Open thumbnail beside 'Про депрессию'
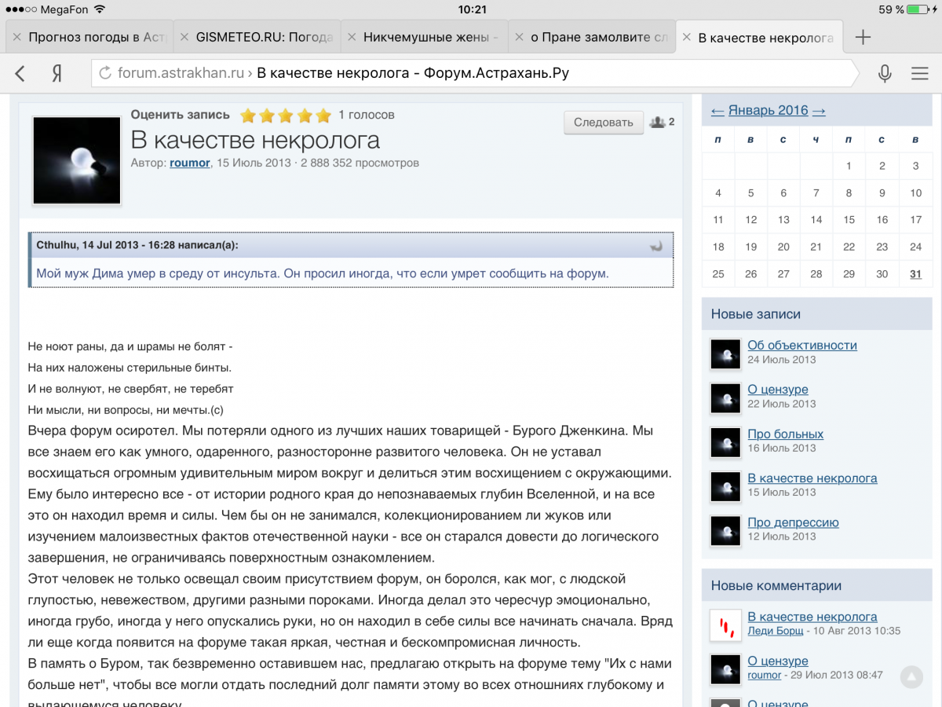The width and height of the screenshot is (942, 707). point(725,531)
